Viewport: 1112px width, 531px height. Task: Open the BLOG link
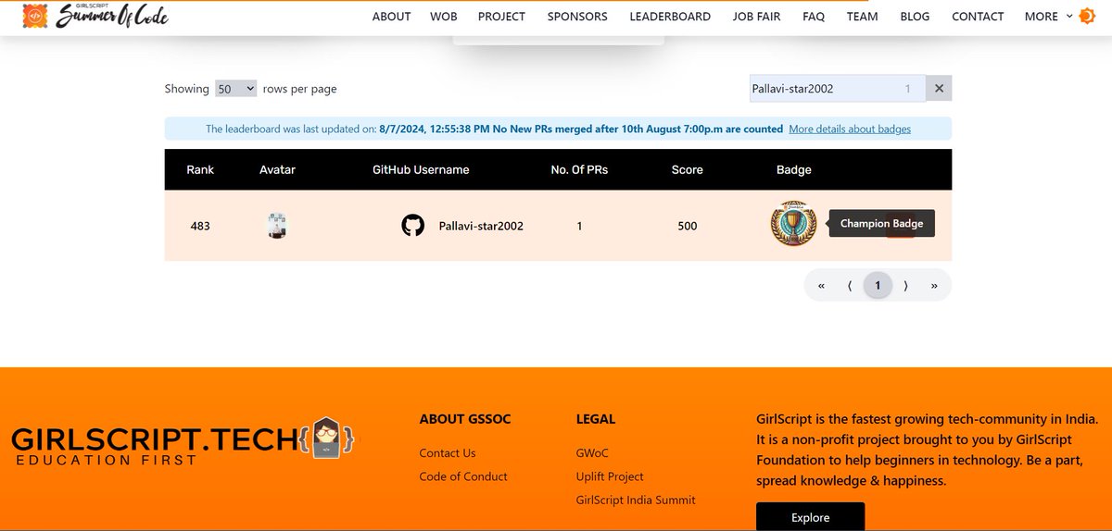point(915,16)
